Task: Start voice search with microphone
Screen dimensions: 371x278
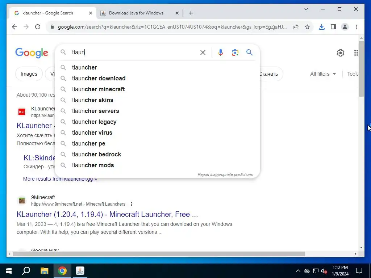Action: tap(221, 52)
